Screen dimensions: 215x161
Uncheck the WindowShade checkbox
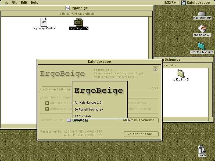tap(47, 109)
